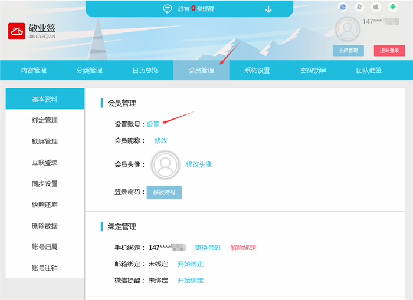Click the 设置 link for account setup
The width and height of the screenshot is (413, 300).
(153, 124)
